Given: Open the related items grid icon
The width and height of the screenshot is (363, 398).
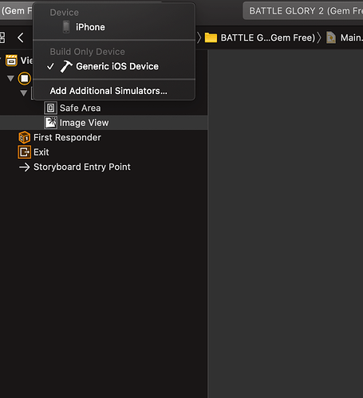Looking at the screenshot, I should click(2, 37).
